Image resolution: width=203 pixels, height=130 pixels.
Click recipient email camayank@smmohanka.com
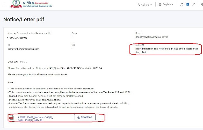(23, 49)
